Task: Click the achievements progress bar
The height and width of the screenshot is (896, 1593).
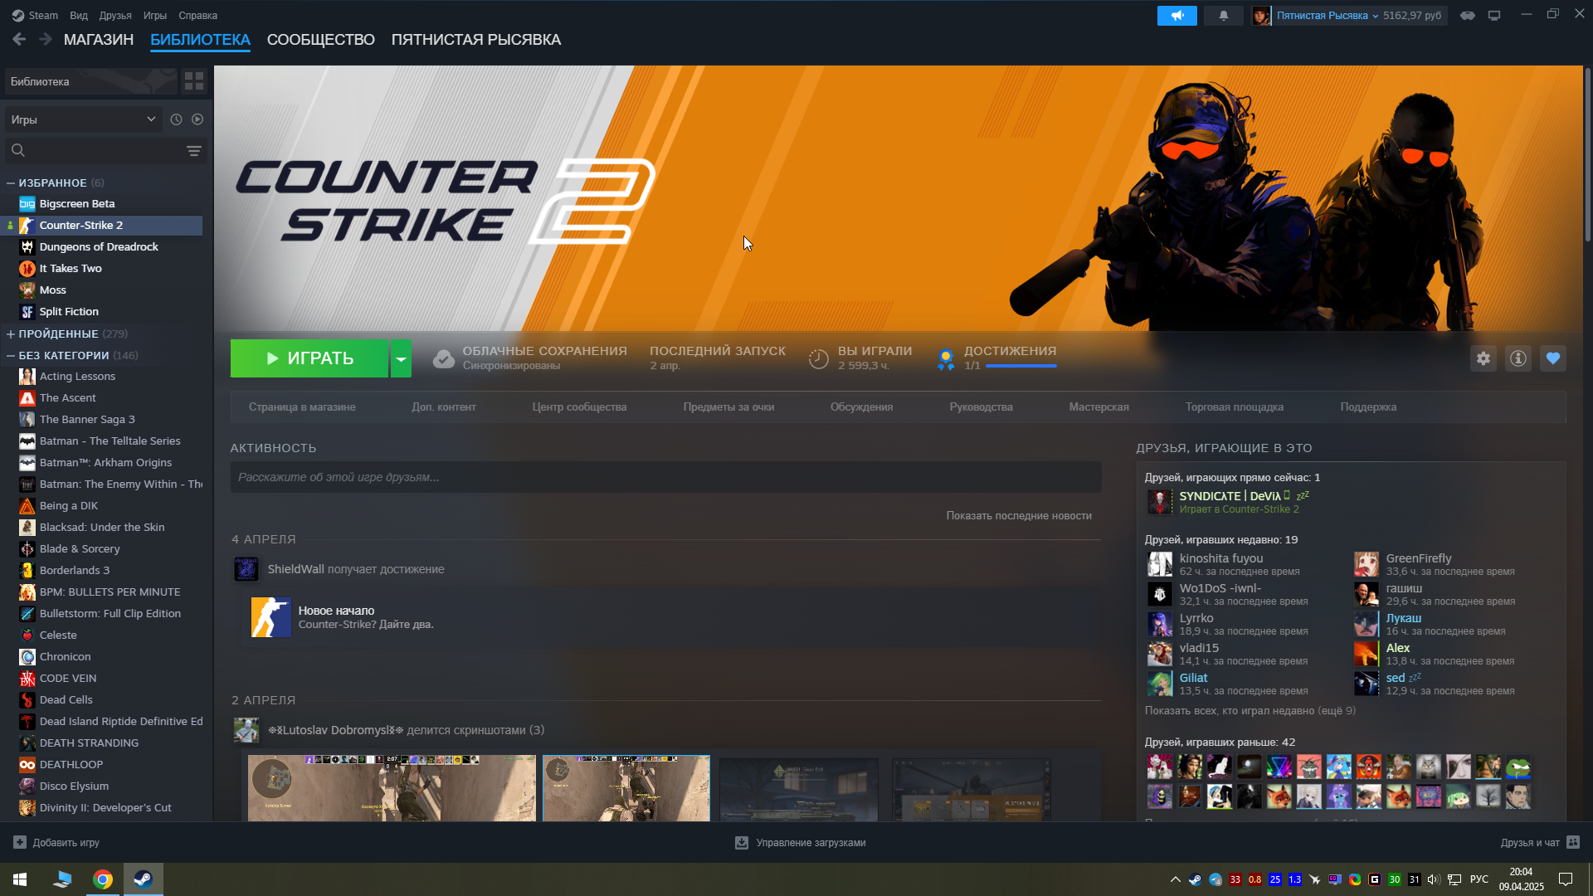Action: 1021,366
